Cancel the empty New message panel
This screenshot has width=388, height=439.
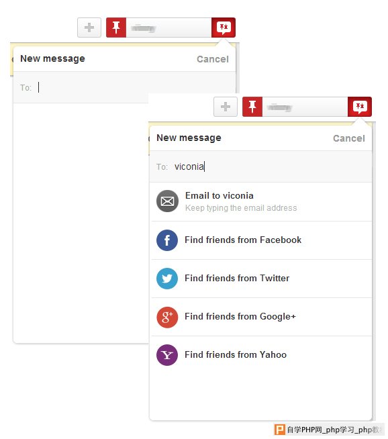[x=213, y=59]
